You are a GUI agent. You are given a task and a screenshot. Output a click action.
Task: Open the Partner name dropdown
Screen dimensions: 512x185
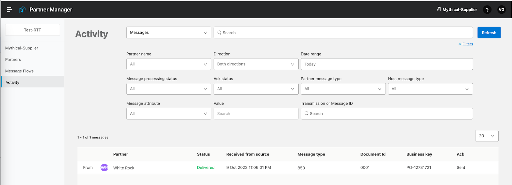click(169, 64)
